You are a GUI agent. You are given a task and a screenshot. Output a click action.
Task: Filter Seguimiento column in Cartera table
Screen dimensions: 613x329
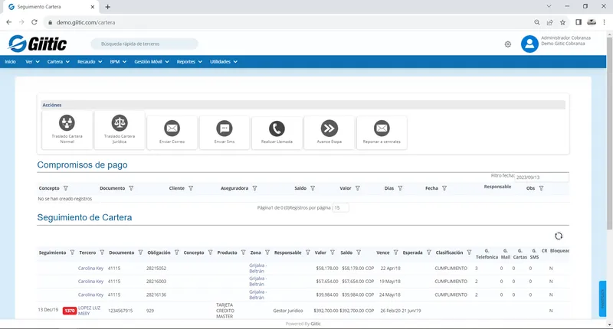(x=72, y=252)
